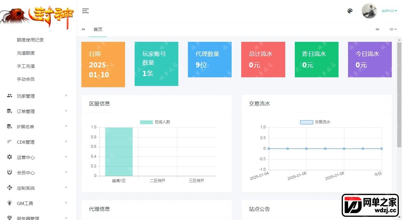Expand the CDK管理 menu chevron
The height and width of the screenshot is (220, 402).
point(66,141)
